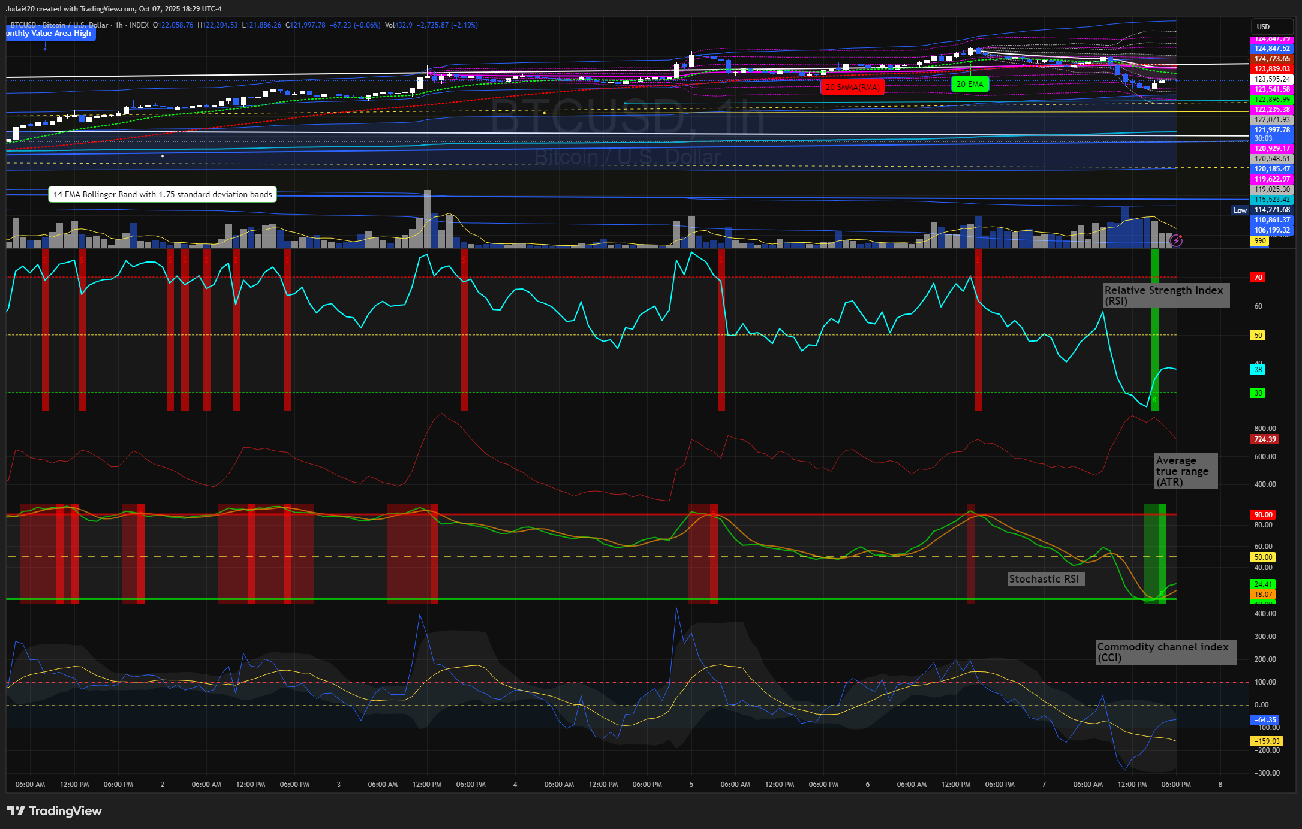Click the Average true range (ATR) note

(1185, 471)
